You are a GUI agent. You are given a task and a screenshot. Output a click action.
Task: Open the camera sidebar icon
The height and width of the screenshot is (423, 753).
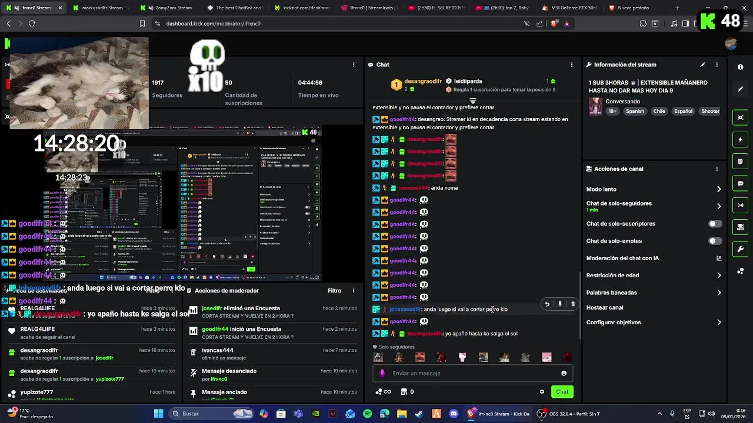741,118
